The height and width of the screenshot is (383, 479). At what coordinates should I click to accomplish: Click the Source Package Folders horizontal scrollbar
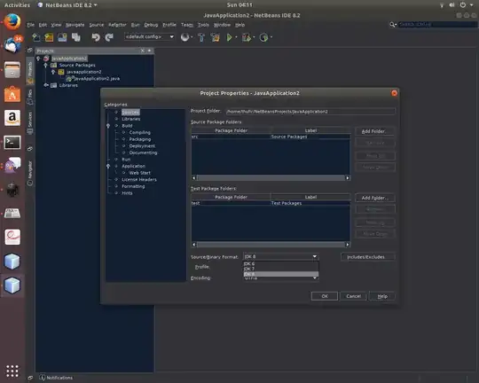(x=271, y=177)
